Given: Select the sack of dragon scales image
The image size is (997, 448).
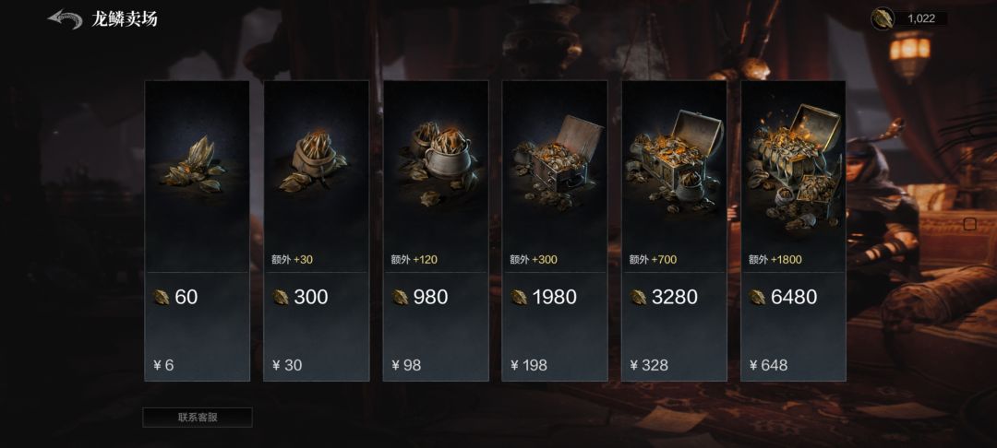Looking at the screenshot, I should pos(316,162).
